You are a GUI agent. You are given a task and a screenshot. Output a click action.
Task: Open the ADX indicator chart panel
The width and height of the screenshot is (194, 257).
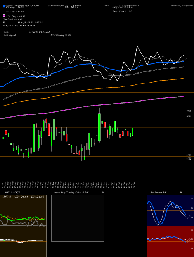(x=23, y=210)
